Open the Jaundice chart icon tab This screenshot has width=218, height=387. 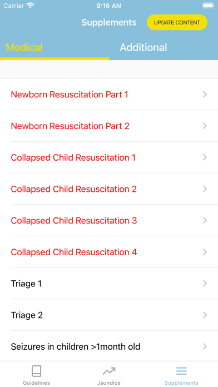click(109, 371)
